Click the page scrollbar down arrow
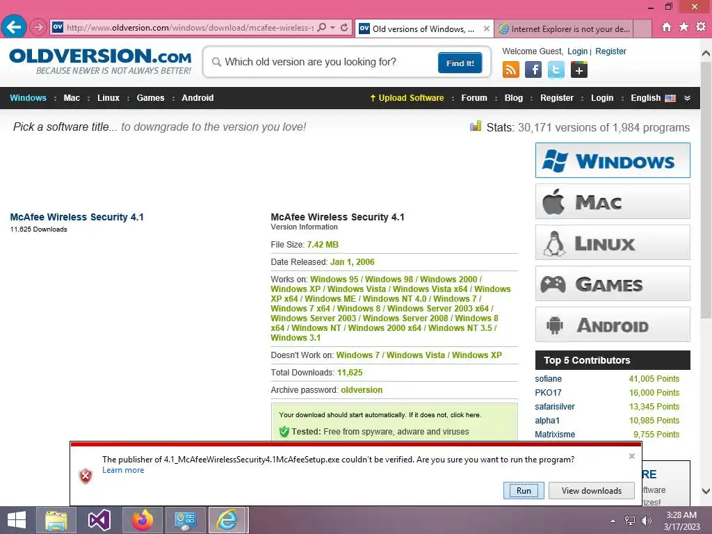Viewport: 712px width, 534px height. pyautogui.click(x=706, y=491)
